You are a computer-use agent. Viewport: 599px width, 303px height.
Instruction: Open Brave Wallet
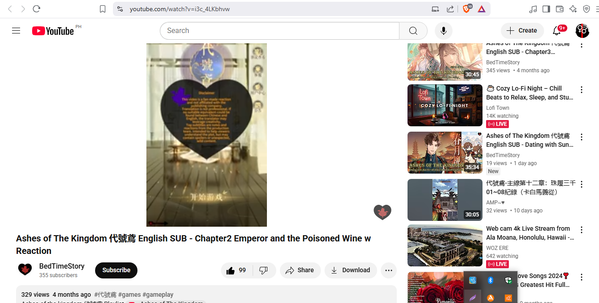560,9
